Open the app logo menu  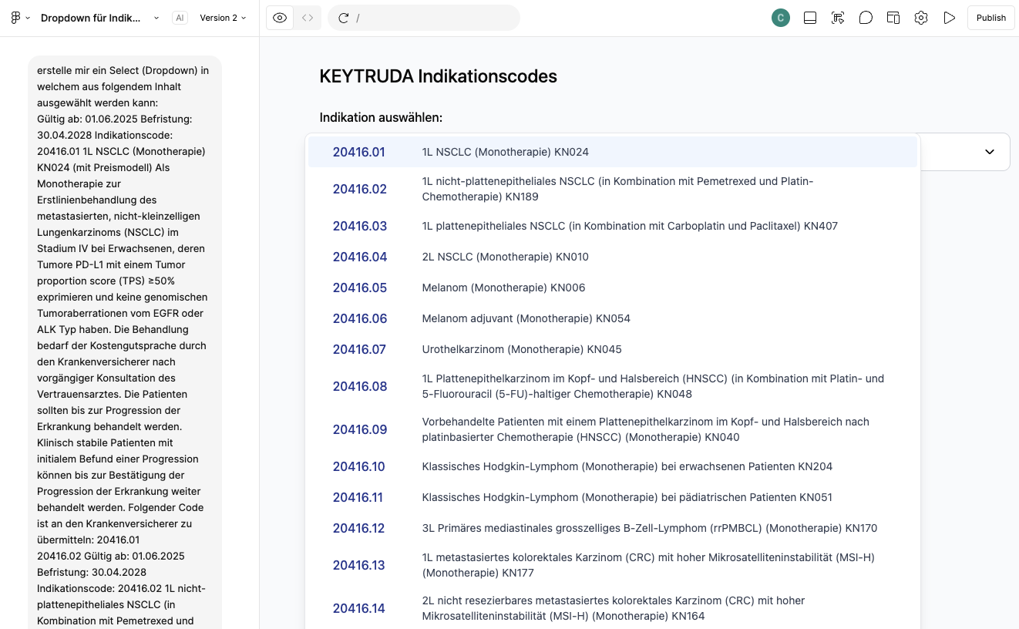click(20, 18)
